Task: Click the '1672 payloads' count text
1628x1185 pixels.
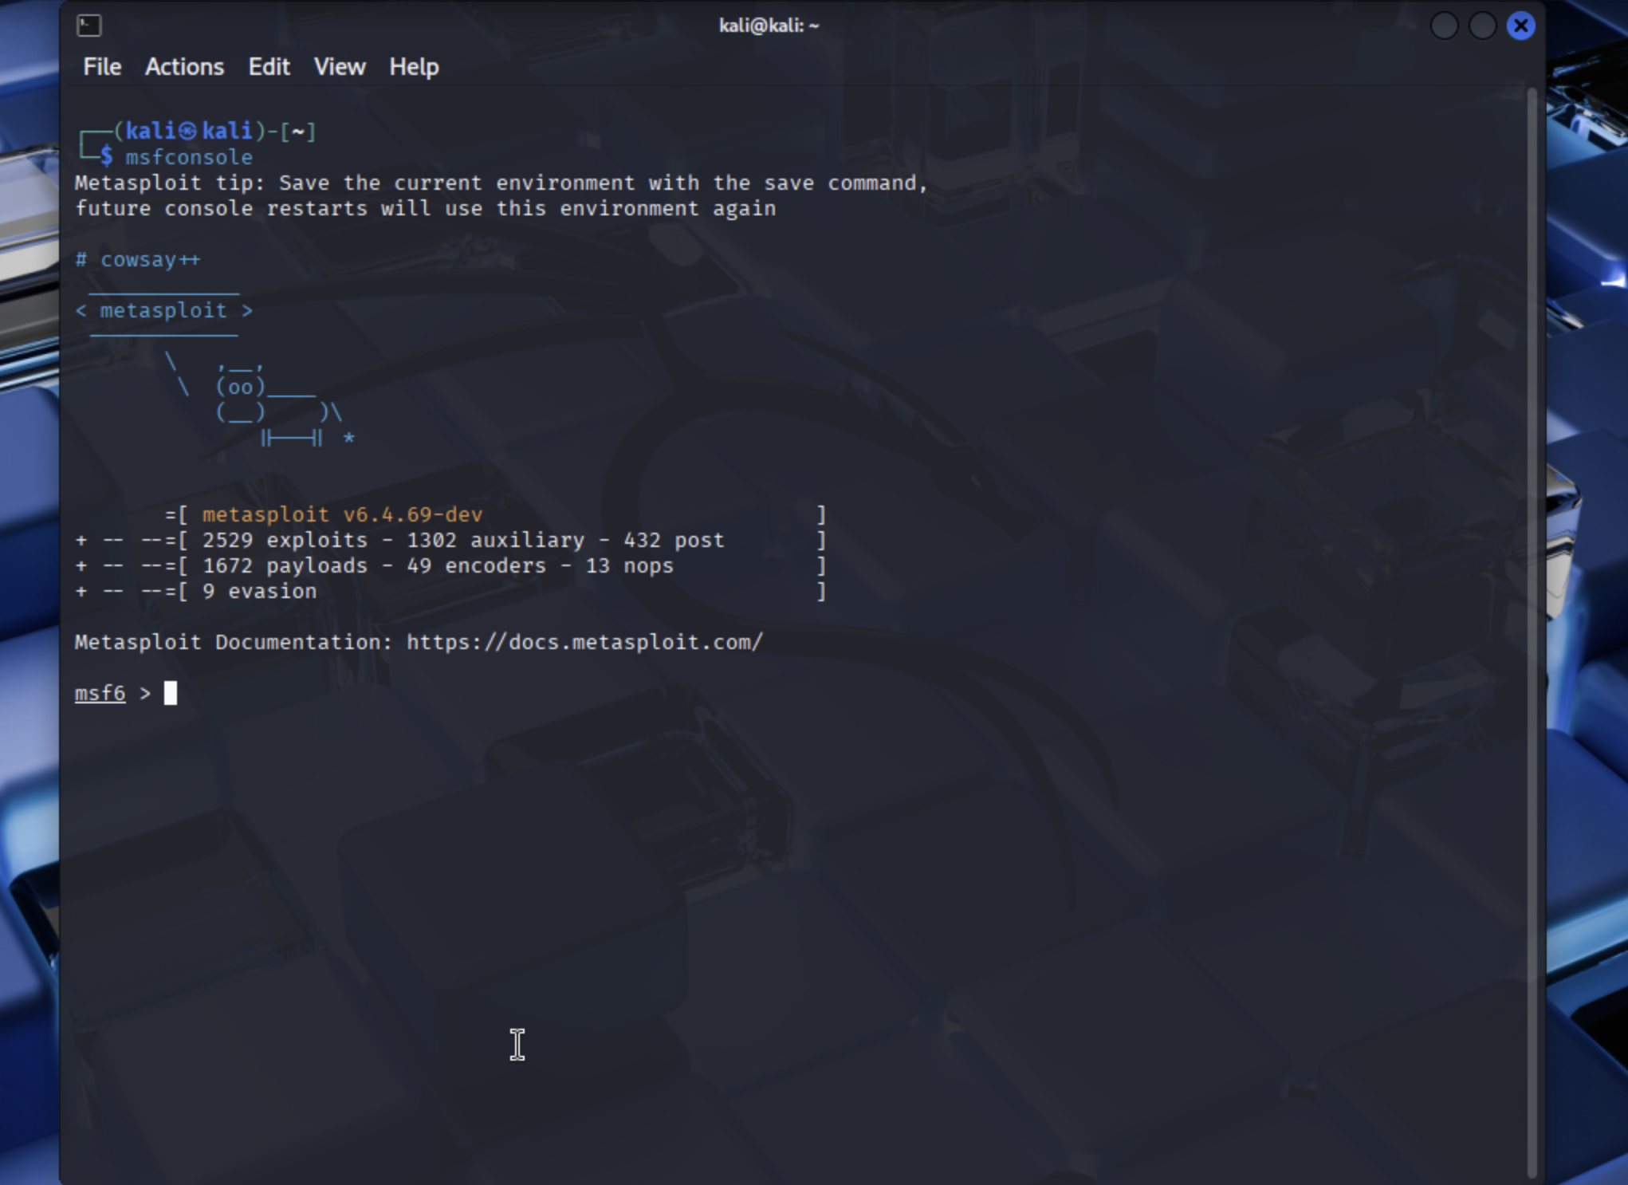Action: click(285, 565)
